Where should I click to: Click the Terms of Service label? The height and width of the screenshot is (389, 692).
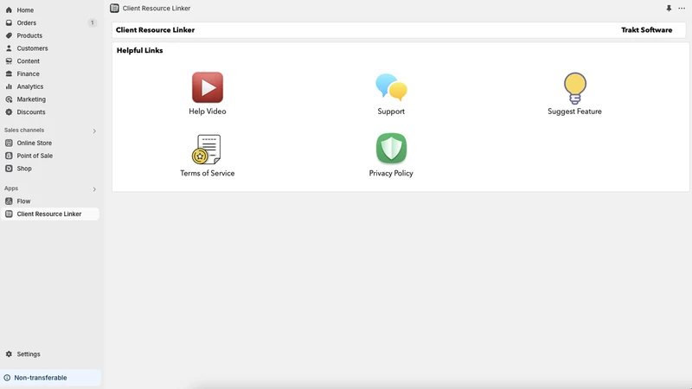[x=208, y=174]
